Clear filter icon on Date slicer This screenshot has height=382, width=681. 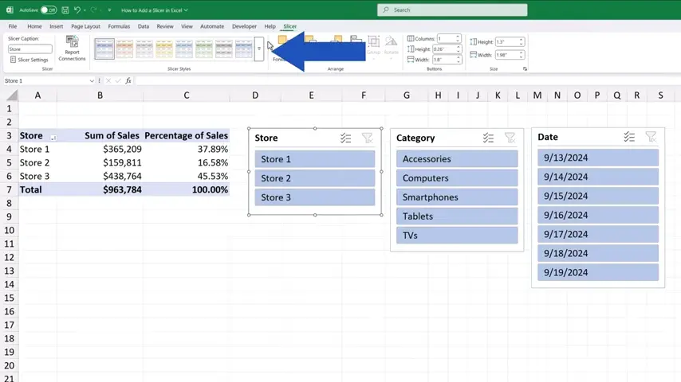pyautogui.click(x=651, y=137)
